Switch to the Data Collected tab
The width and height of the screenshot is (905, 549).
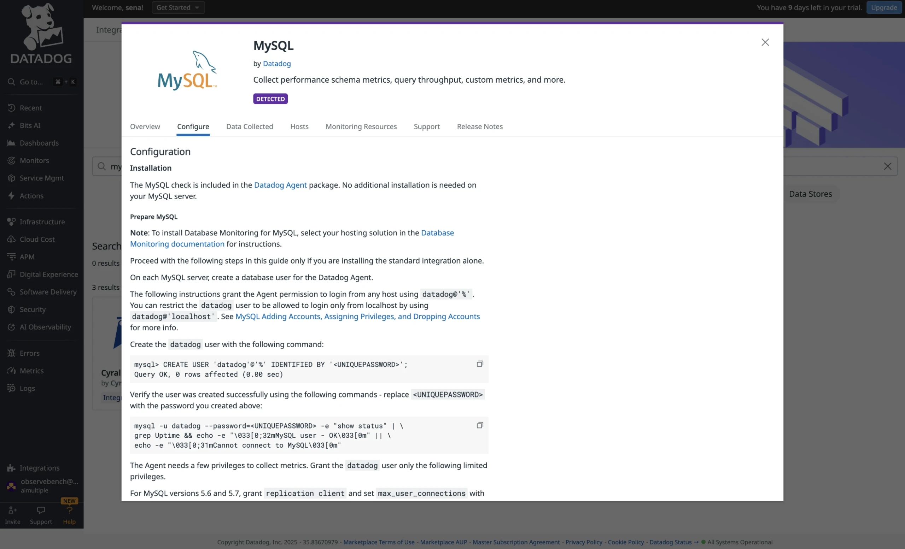(x=249, y=126)
